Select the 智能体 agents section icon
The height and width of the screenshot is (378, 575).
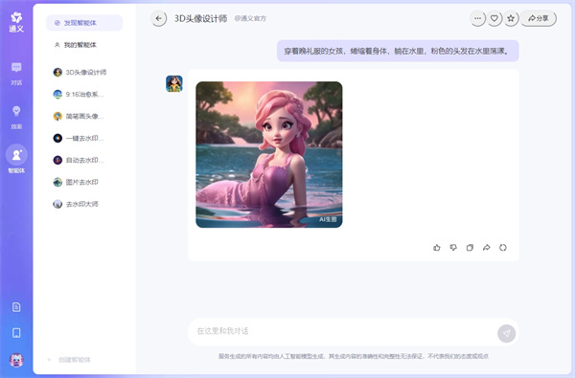click(x=16, y=155)
